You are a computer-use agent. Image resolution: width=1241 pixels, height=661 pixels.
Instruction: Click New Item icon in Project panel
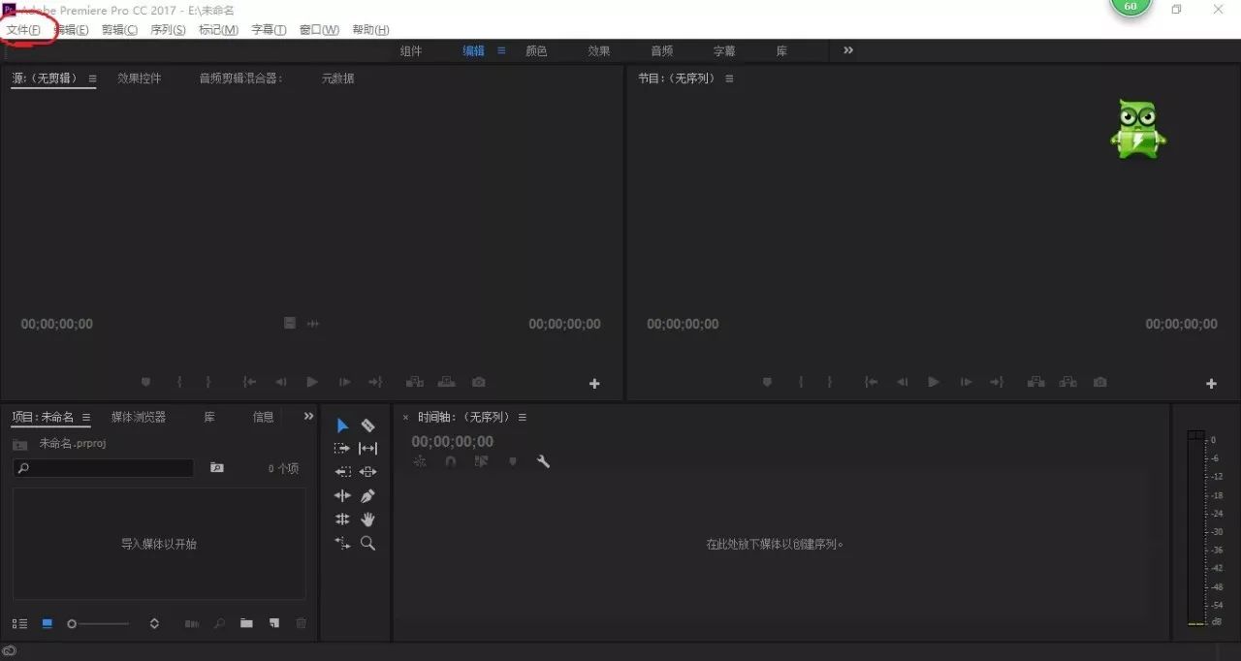coord(274,623)
